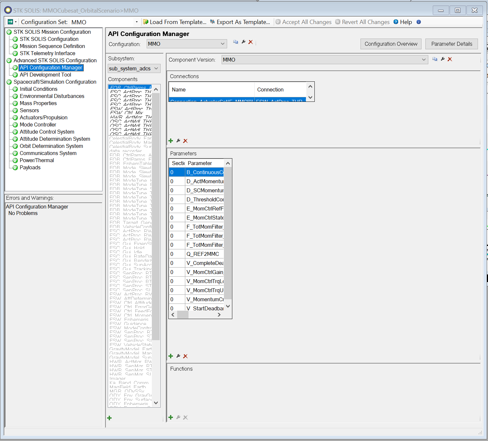Delete the selected connection using the red X
488x441 pixels.
pos(185,141)
